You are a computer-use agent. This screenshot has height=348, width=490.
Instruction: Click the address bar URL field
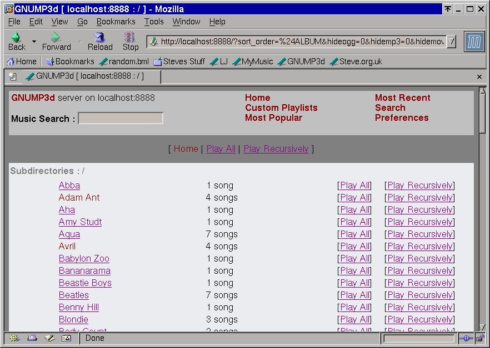pos(297,42)
